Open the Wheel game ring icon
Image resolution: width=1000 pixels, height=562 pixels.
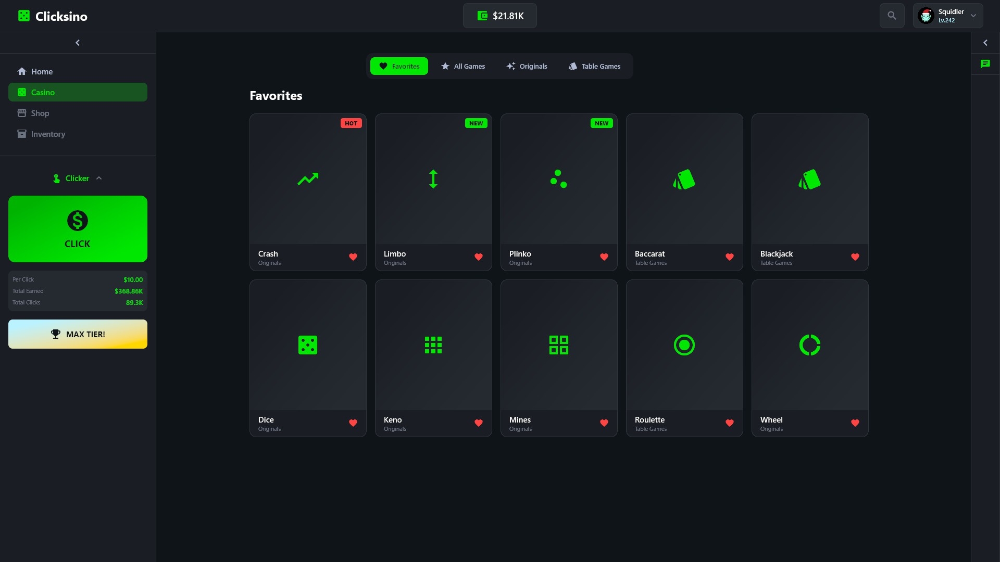point(809,345)
